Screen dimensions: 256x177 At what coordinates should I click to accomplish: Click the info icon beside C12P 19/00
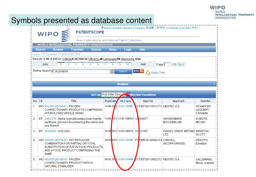(132, 118)
